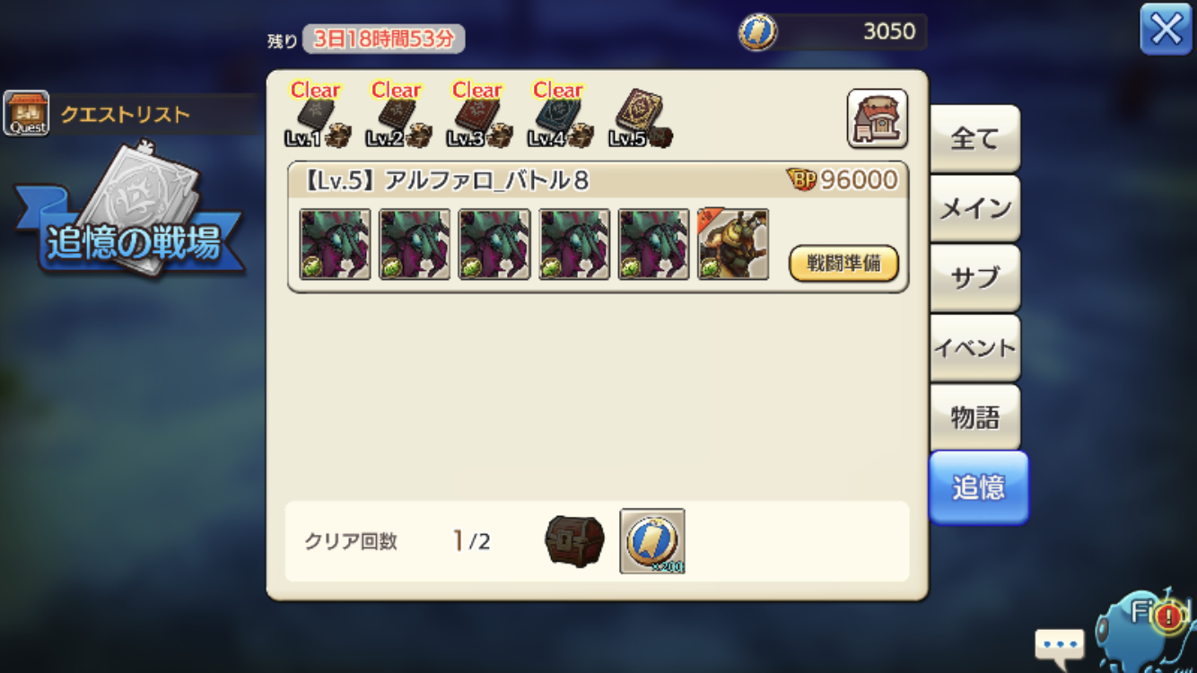Click the Quest list icon
This screenshot has height=673, width=1197.
(x=26, y=113)
